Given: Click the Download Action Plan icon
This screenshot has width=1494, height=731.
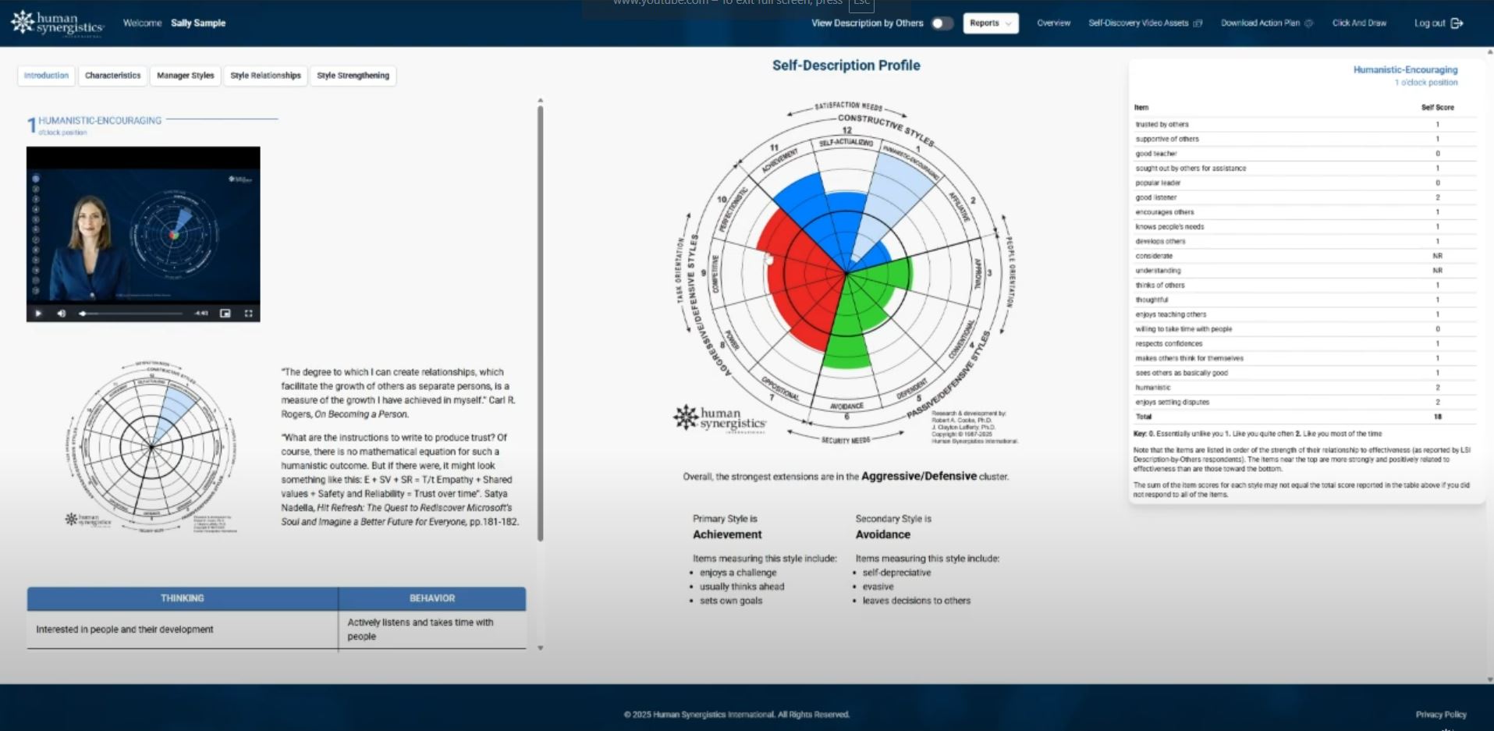Looking at the screenshot, I should click(x=1309, y=23).
